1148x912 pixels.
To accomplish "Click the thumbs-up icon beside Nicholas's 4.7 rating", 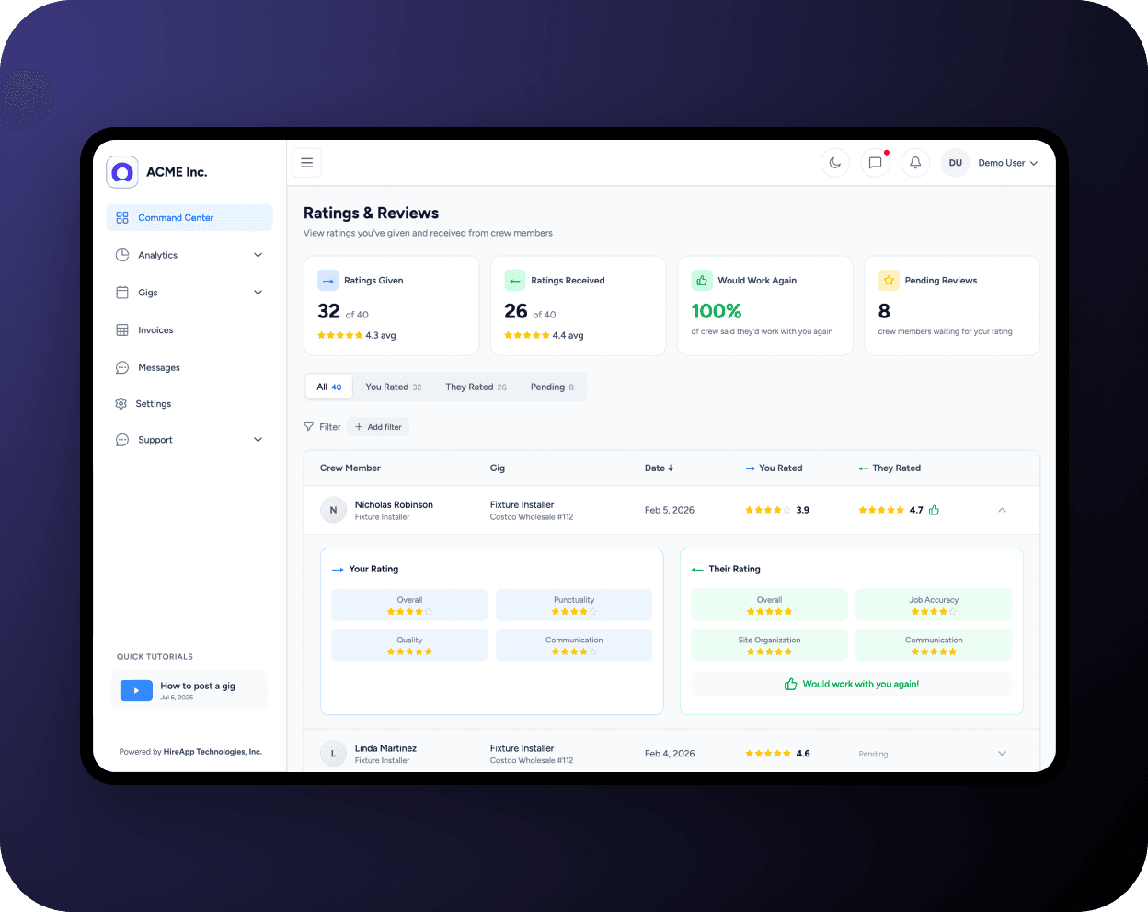I will 935,509.
